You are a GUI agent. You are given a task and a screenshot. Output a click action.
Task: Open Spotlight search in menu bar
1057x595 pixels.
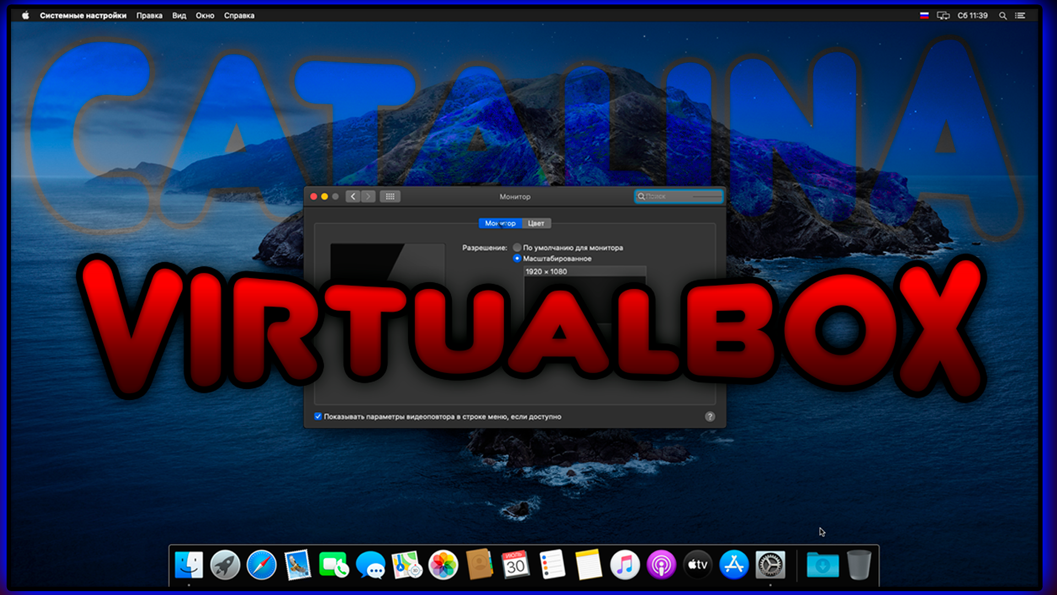1003,15
